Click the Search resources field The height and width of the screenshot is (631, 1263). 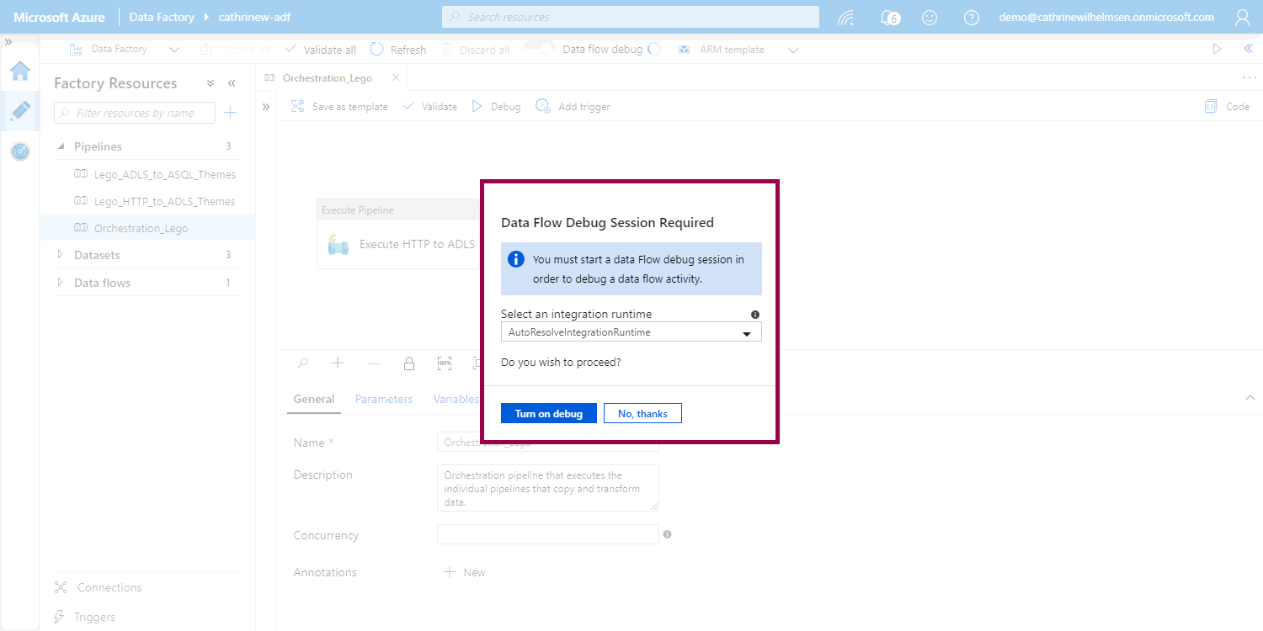(x=630, y=17)
